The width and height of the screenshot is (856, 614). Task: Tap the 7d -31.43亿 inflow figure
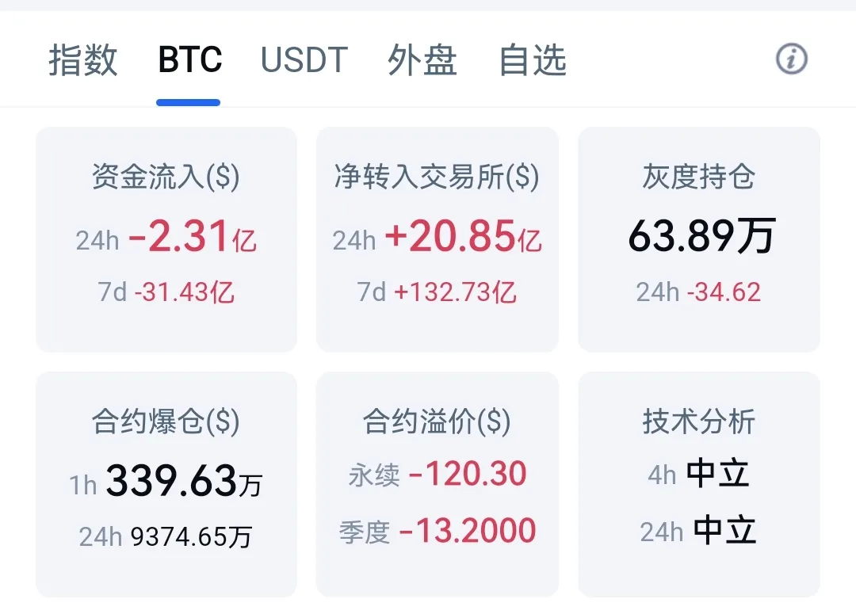[x=166, y=292]
